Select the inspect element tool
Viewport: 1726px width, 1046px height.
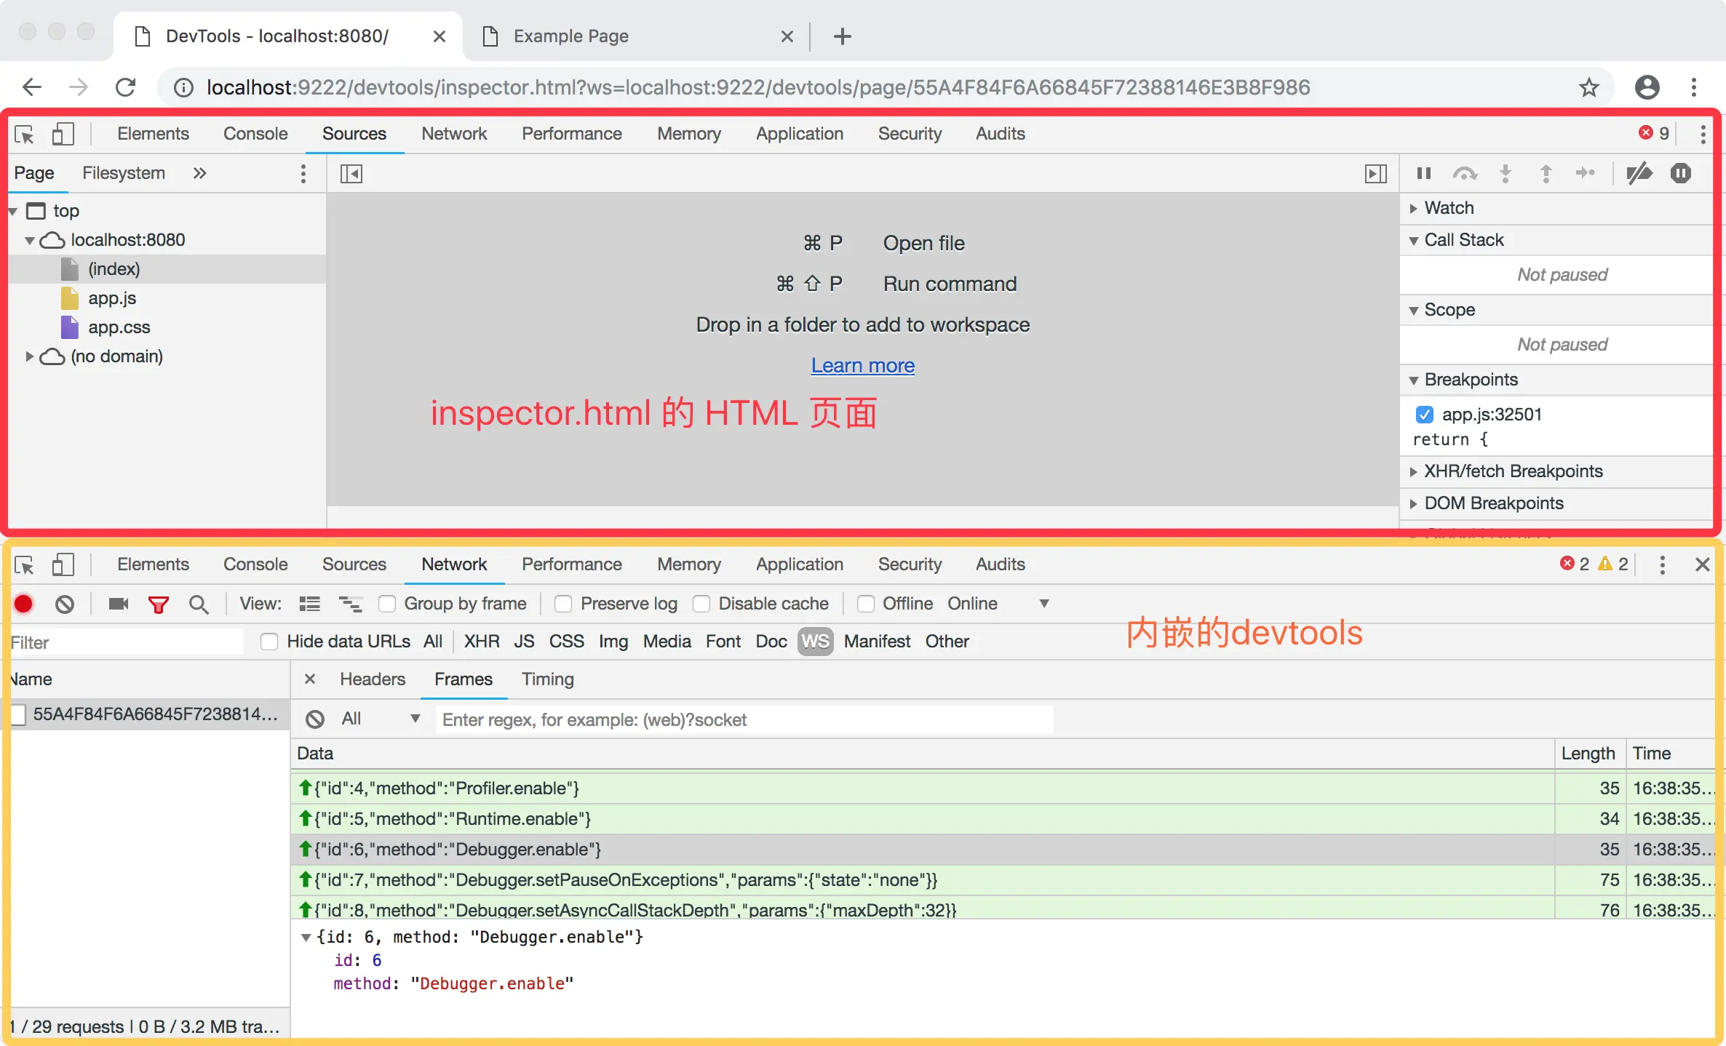(23, 135)
